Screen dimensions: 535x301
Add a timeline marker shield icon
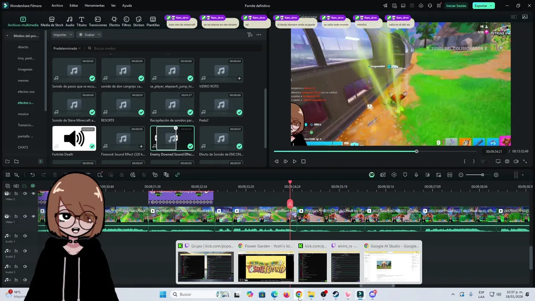(x=405, y=175)
